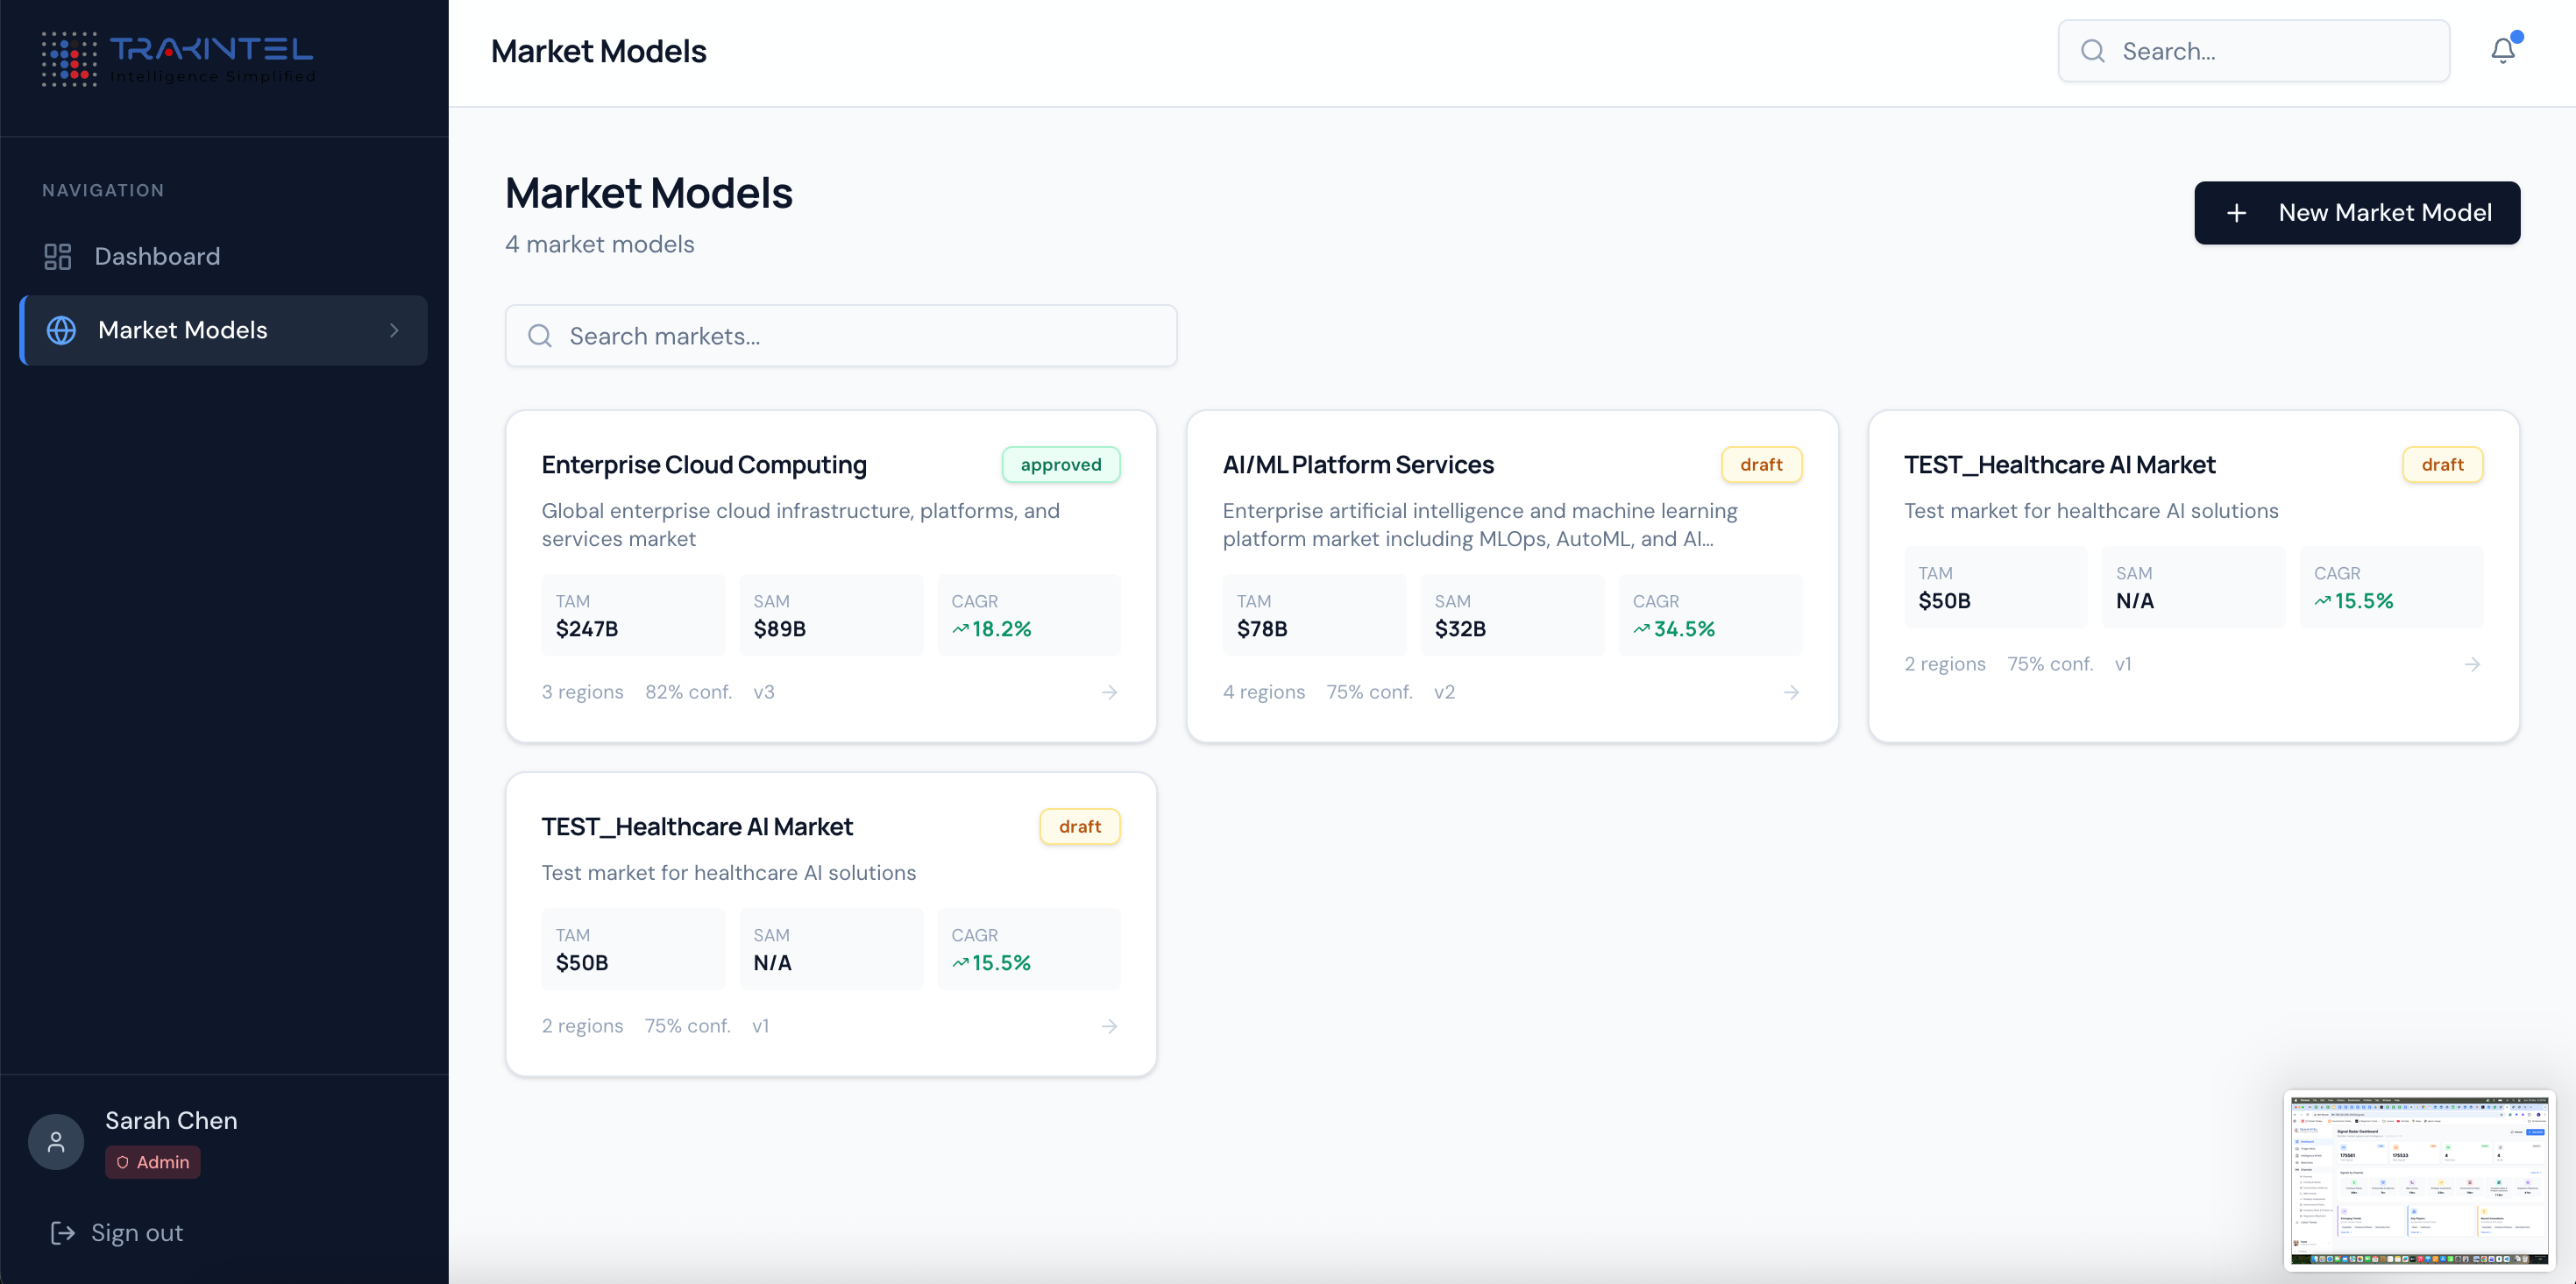The image size is (2576, 1284).
Task: Select Market Models in the navigation
Action: tap(183, 330)
